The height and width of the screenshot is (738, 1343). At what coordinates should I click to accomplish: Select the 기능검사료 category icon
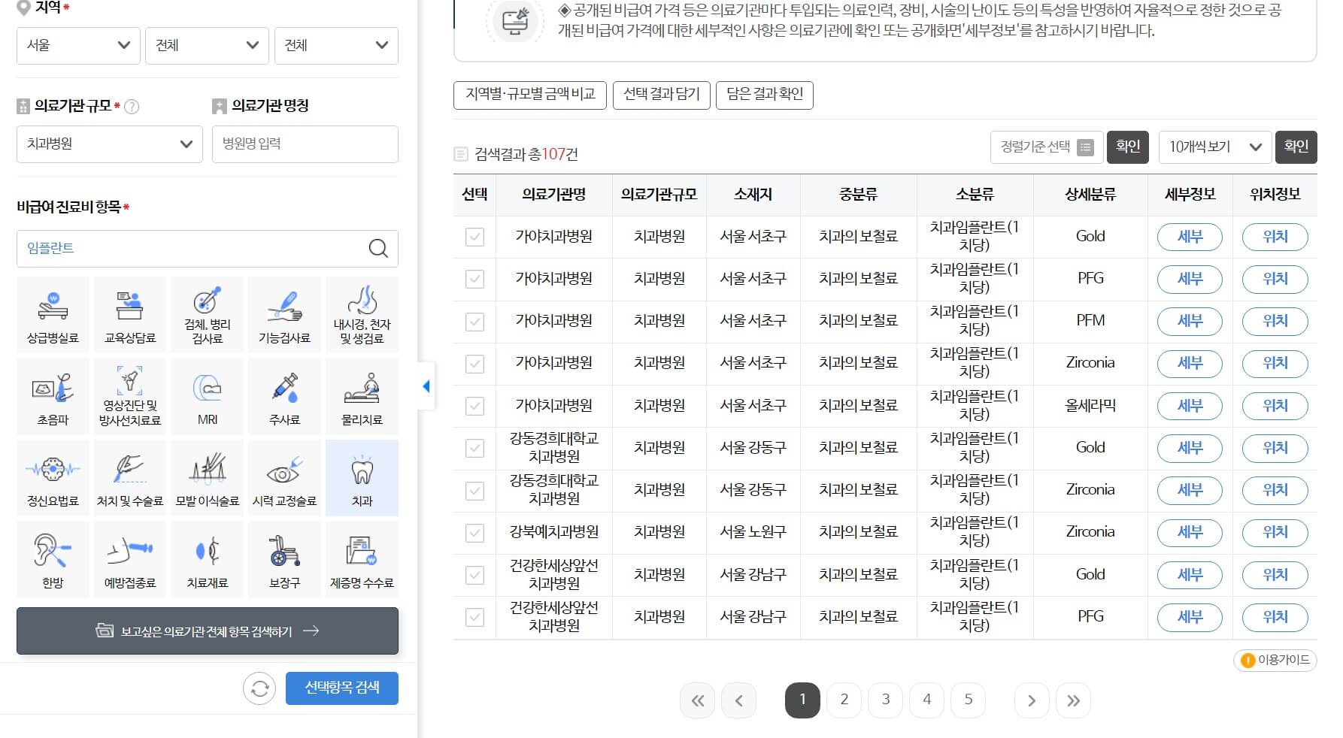pos(284,315)
